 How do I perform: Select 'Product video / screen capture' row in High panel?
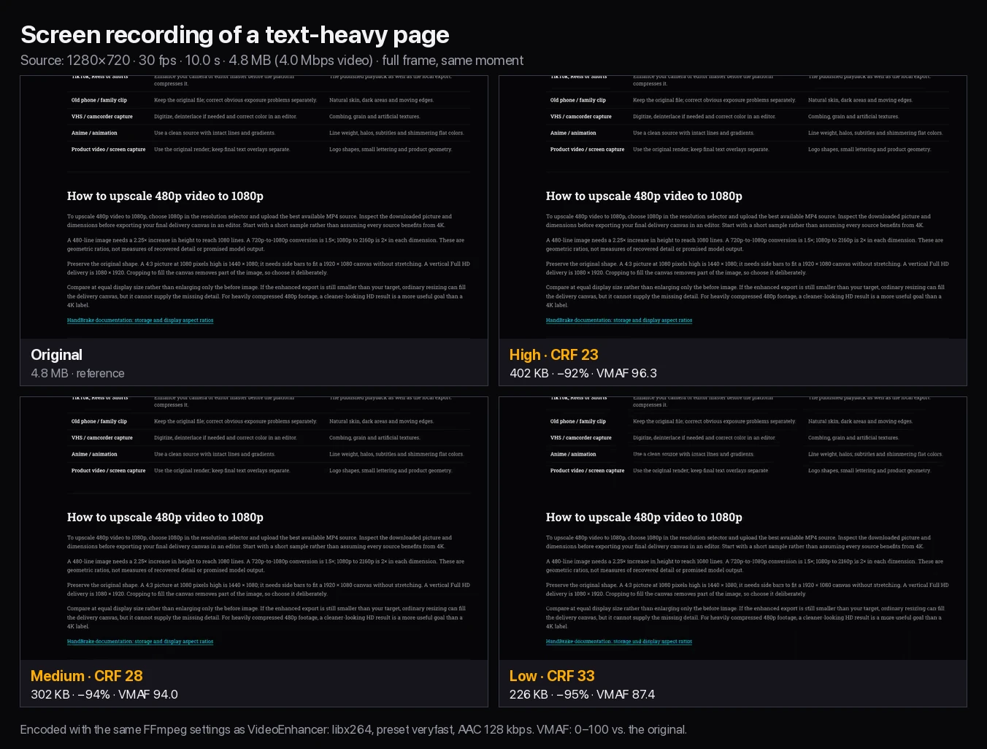(x=748, y=150)
